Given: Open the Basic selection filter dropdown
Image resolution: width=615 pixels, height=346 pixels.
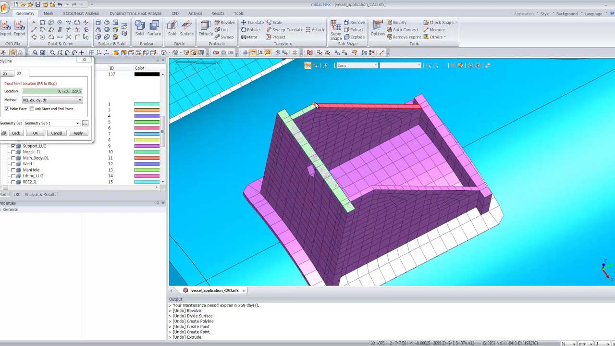Looking at the screenshot, I should (357, 65).
